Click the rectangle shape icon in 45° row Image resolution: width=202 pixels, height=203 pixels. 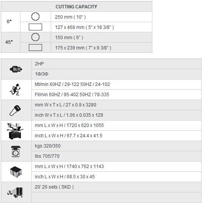pyautogui.click(x=35, y=48)
